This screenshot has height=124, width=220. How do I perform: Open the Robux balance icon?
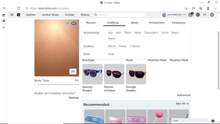(198, 14)
